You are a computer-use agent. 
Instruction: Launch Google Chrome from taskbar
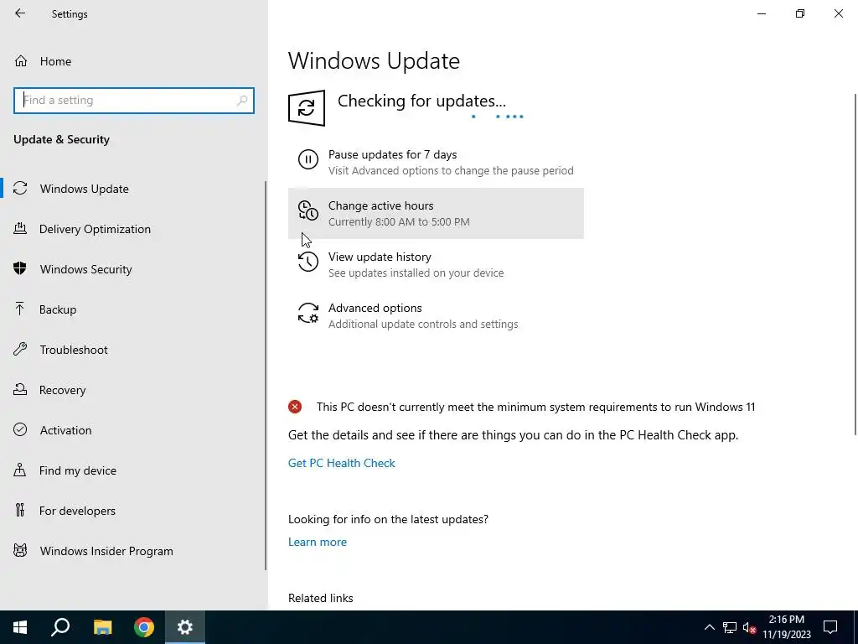[x=144, y=627]
